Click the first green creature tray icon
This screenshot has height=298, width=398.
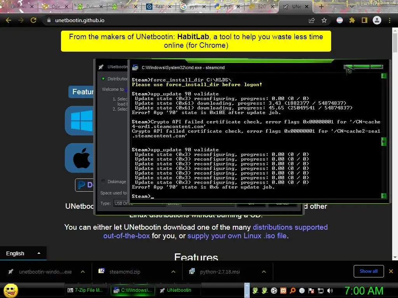(x=255, y=291)
